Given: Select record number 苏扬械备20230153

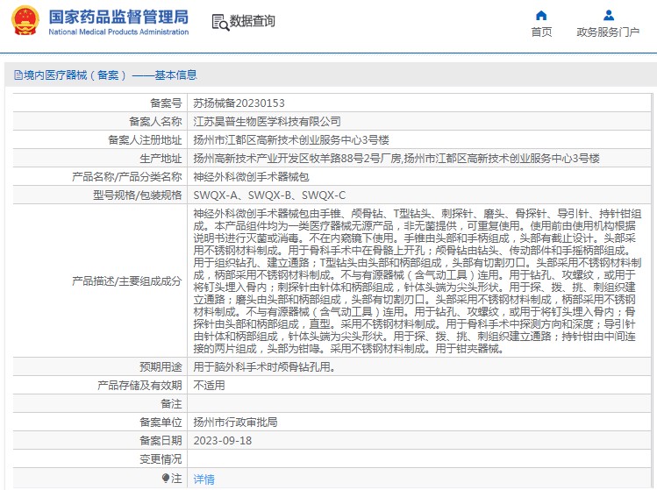Looking at the screenshot, I should point(239,103).
